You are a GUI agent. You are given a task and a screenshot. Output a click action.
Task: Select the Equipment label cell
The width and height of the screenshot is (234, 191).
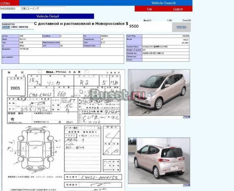tap(10, 52)
